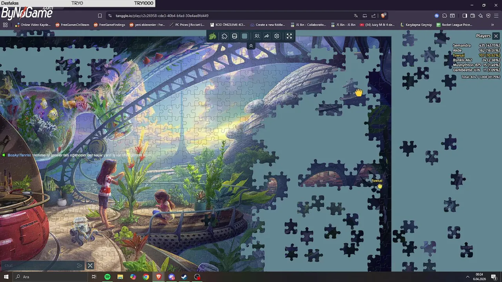Open the browser hamburger menu
502x282 pixels.
tap(496, 16)
